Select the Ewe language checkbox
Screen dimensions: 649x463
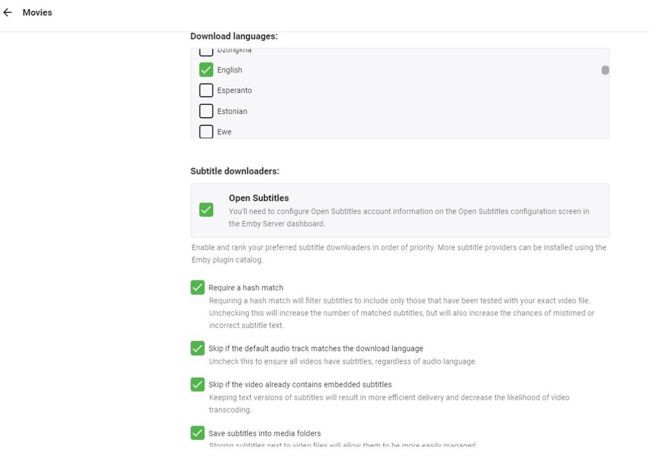[x=206, y=132]
